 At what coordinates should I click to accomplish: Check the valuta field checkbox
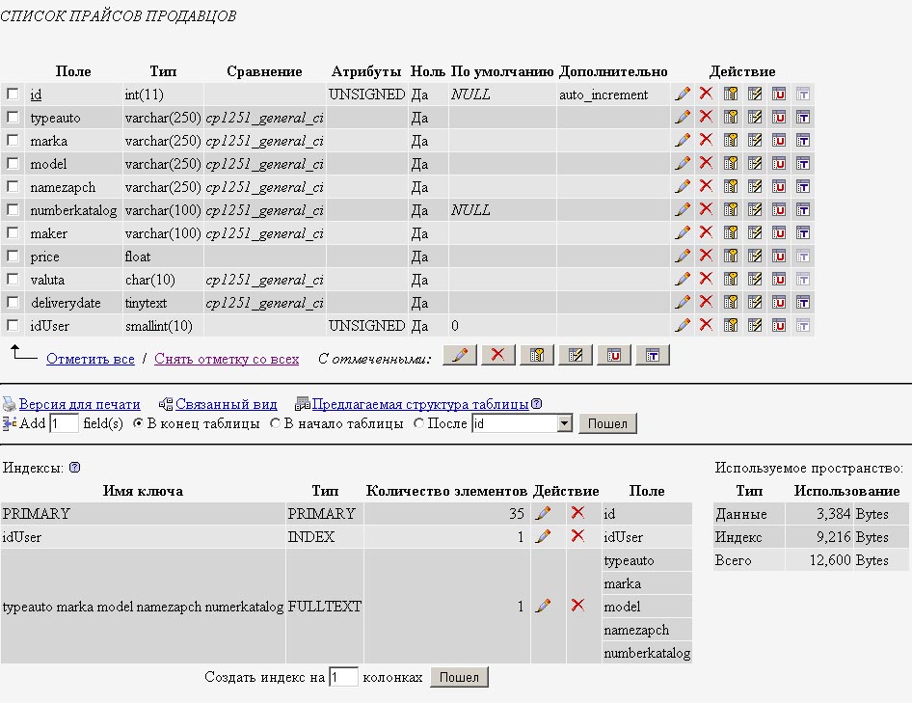click(13, 280)
